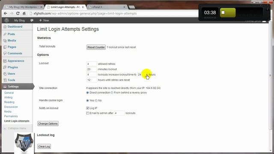Reload the page with refresh icon
The width and height of the screenshot is (274, 154).
[x=18, y=13]
